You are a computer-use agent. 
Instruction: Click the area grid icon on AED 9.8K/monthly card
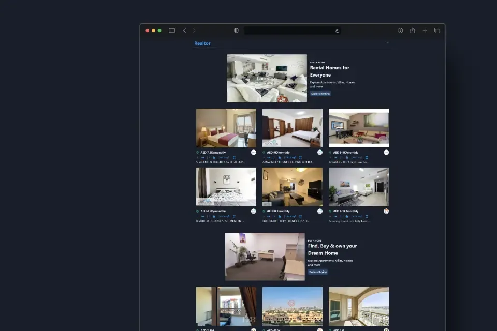[367, 157]
